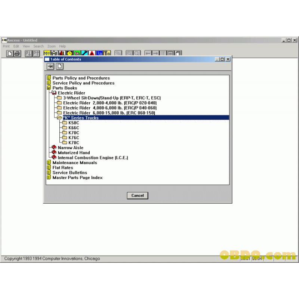
Task: Select Electric Rider 6,000-15,000 lb. entry
Action: pos(109,113)
